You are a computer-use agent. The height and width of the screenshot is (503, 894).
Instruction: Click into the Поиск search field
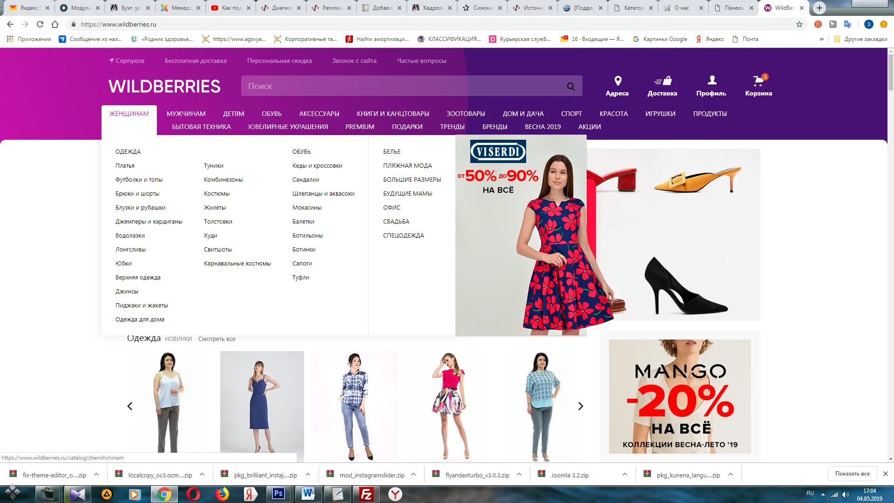400,86
